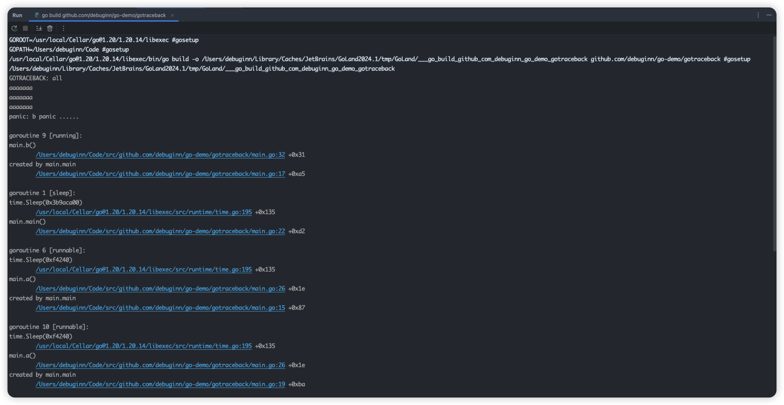Open main.go:19 link under goroutine 10
The image size is (784, 405).
pyautogui.click(x=160, y=384)
